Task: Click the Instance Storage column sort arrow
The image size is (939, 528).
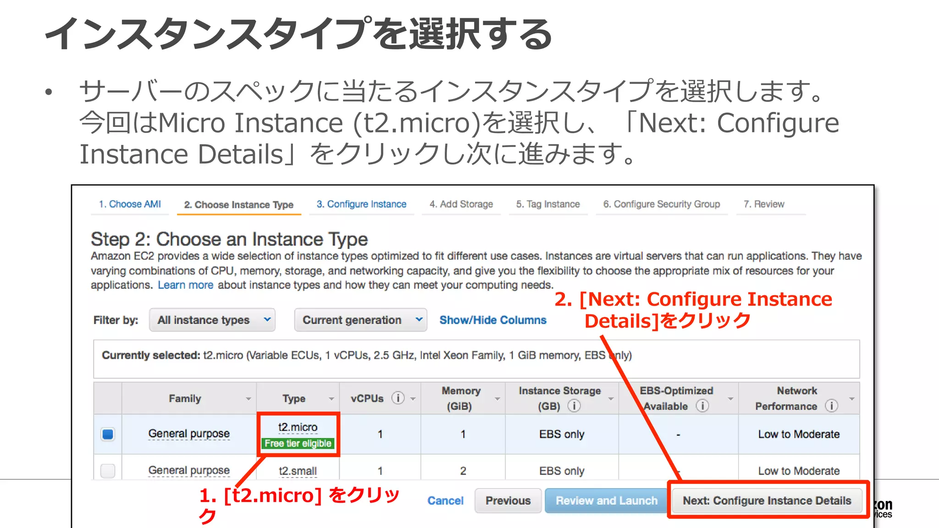Action: (611, 399)
